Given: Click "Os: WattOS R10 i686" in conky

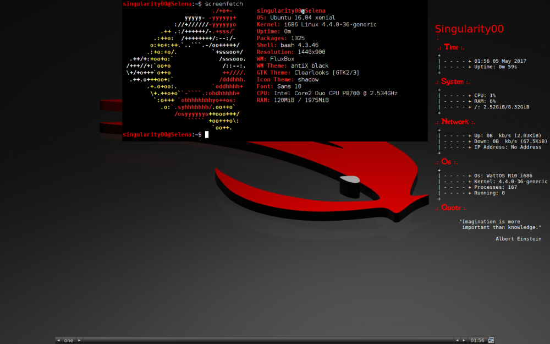Looking at the screenshot, I should 503,176.
